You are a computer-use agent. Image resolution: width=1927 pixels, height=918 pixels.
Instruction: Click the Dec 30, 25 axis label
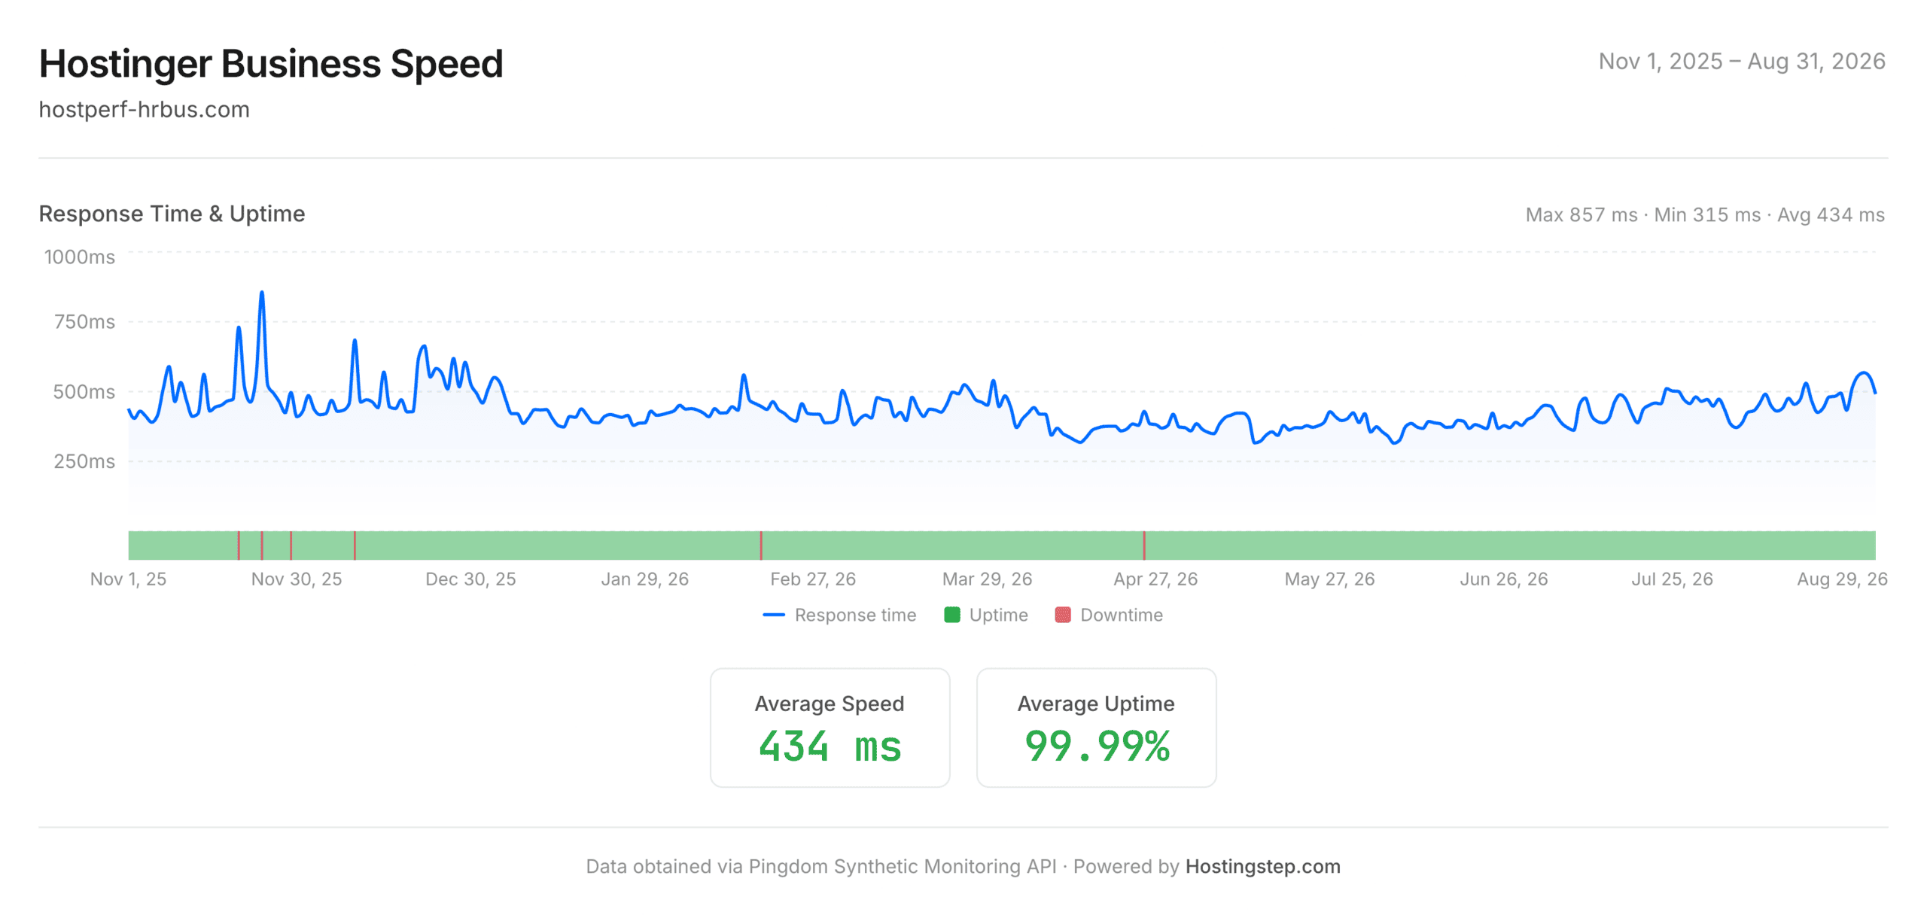click(470, 579)
